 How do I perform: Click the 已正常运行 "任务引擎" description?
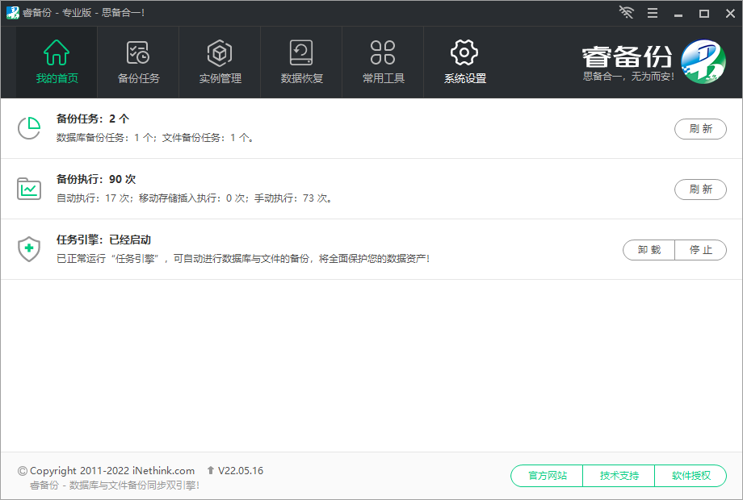(x=243, y=259)
